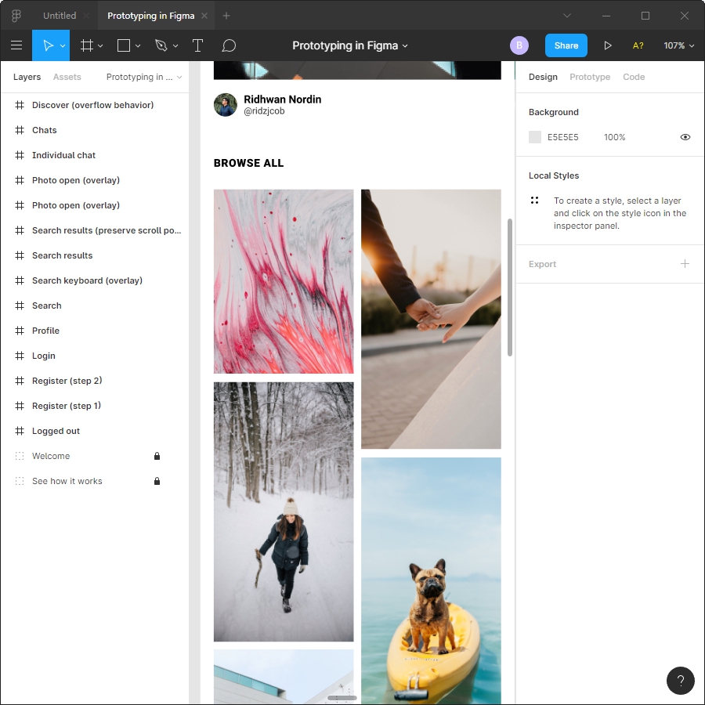The height and width of the screenshot is (705, 705).
Task: Click the blue Share button
Action: [x=566, y=45]
